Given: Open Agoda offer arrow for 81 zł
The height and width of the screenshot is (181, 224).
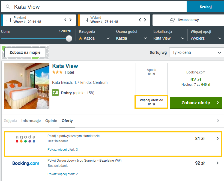Looking at the screenshot, I should click(x=217, y=139).
